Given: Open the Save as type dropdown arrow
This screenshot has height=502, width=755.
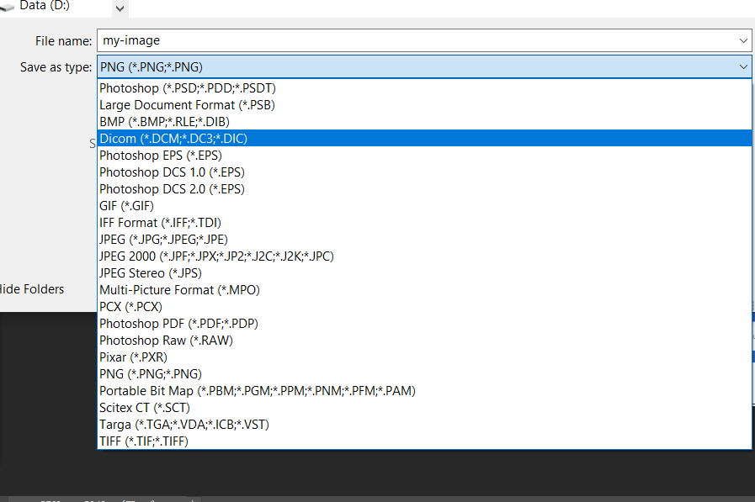Looking at the screenshot, I should click(742, 66).
